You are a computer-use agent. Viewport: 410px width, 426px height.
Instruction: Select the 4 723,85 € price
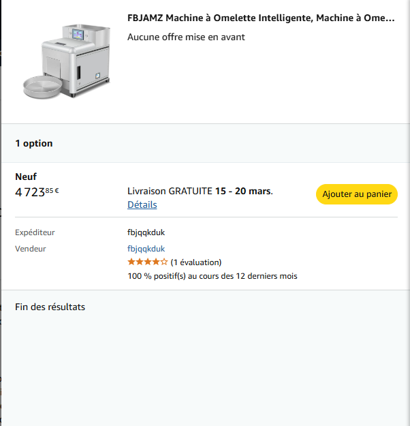point(37,192)
